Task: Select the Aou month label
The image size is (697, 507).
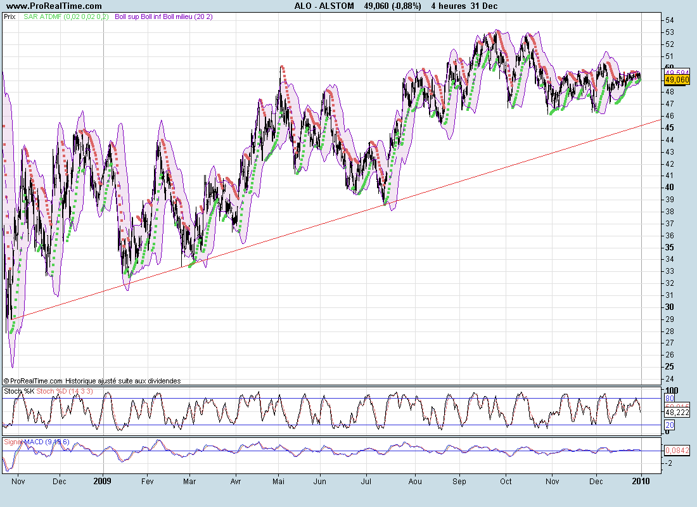Action: [x=415, y=481]
